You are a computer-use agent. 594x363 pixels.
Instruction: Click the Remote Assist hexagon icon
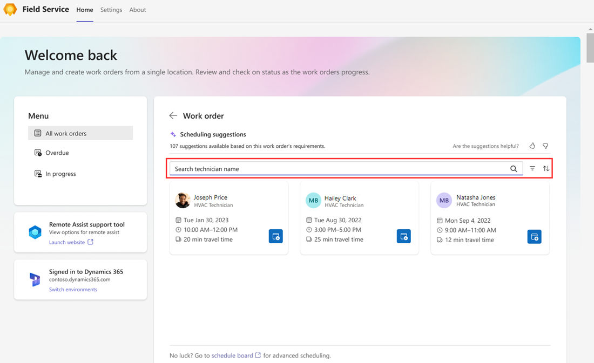click(x=35, y=232)
